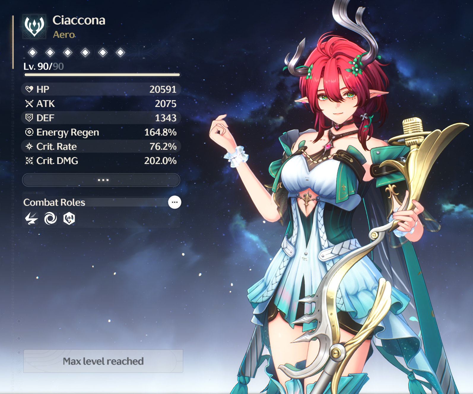
Task: Open Combat Roles details round button
Action: coord(174,202)
